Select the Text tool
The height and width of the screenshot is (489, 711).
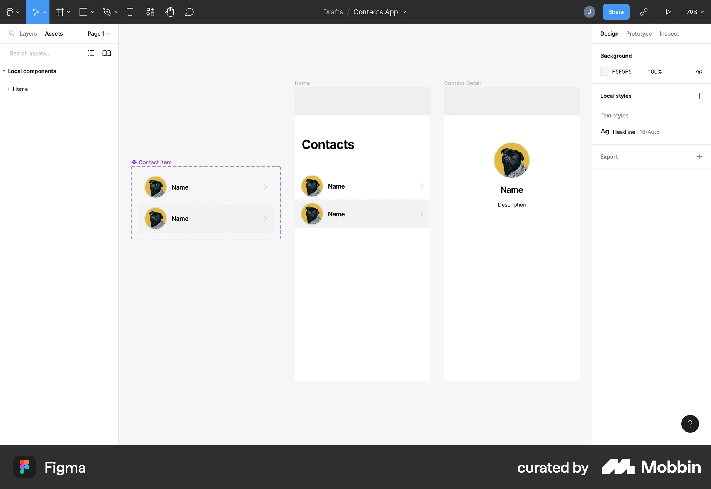[130, 11]
